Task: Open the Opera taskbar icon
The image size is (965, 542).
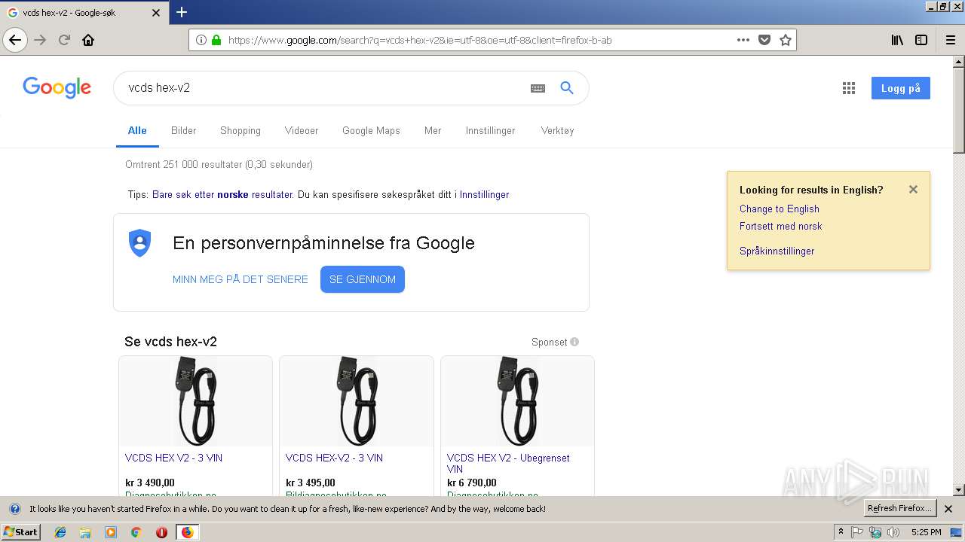Action: click(x=161, y=532)
